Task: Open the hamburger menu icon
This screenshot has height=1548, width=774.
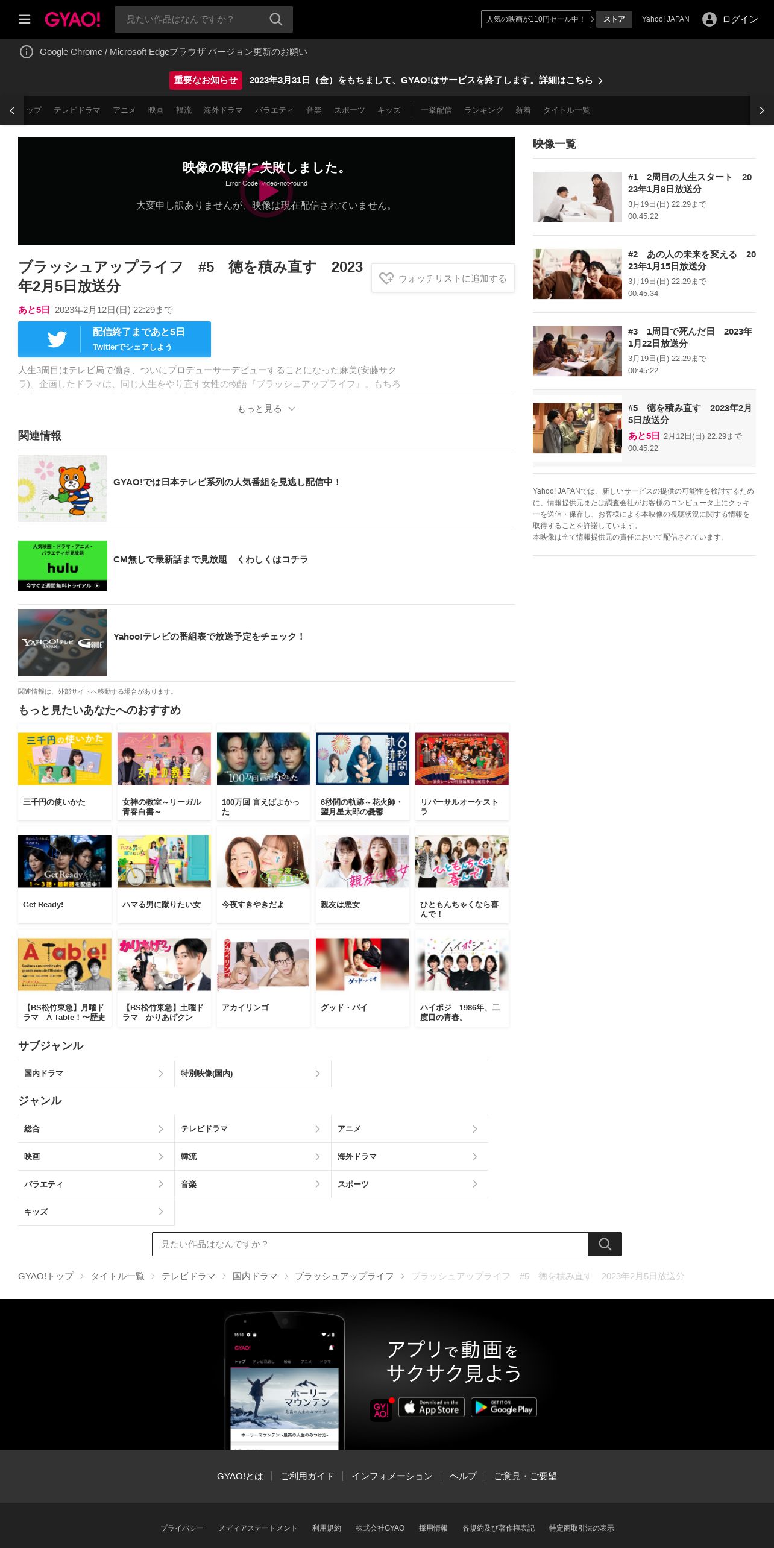Action: pyautogui.click(x=25, y=19)
